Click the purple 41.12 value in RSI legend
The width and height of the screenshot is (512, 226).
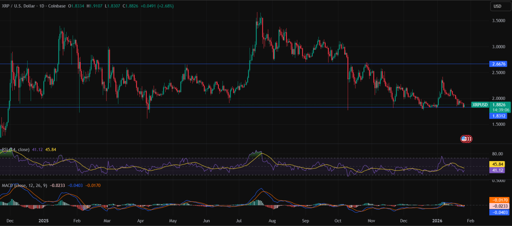(x=38, y=150)
